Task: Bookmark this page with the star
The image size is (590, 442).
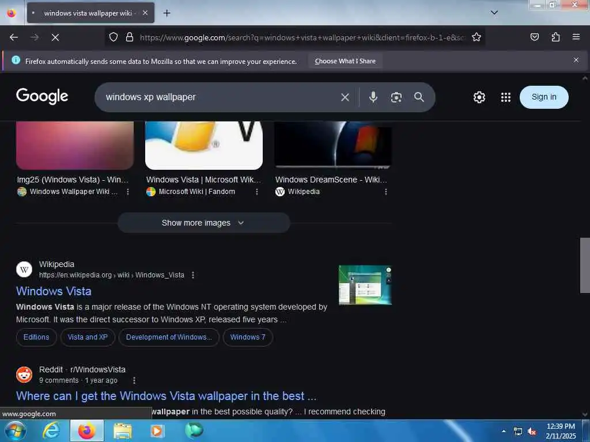Action: 476,37
